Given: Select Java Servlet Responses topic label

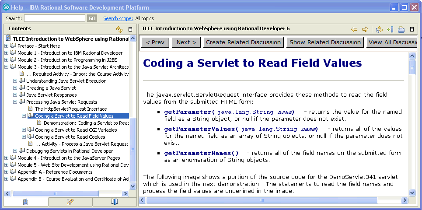Looking at the screenshot, I should point(52,95).
